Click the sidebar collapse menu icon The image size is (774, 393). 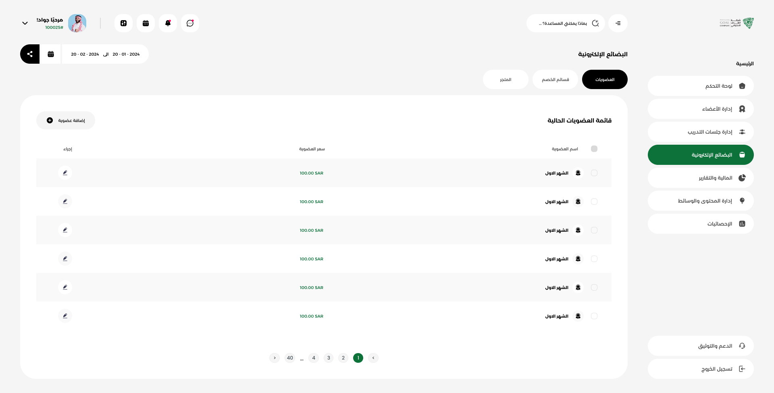(x=618, y=23)
